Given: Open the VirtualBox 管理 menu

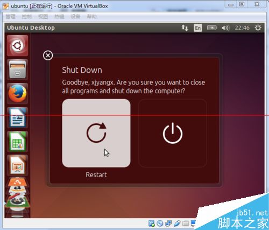Looking at the screenshot, I should [11, 17].
